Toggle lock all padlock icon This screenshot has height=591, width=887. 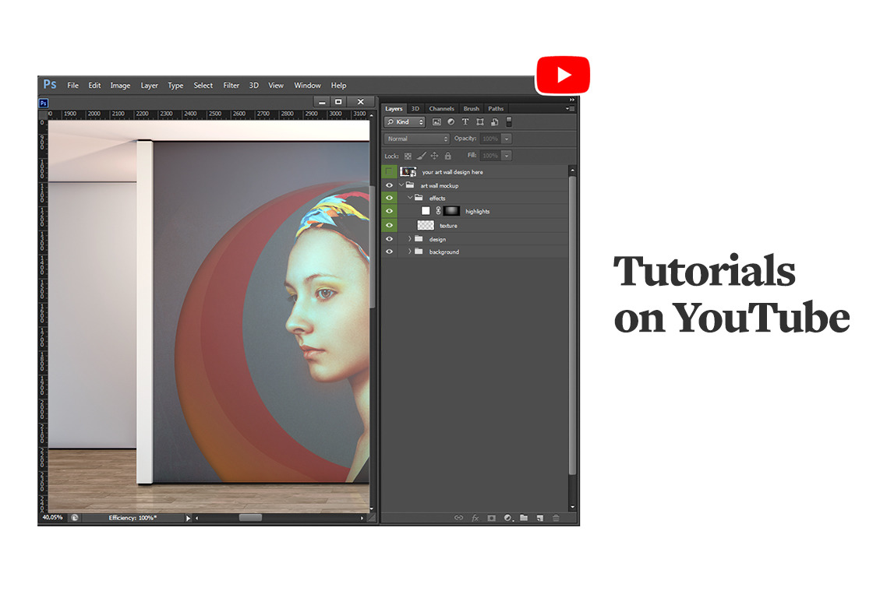448,156
